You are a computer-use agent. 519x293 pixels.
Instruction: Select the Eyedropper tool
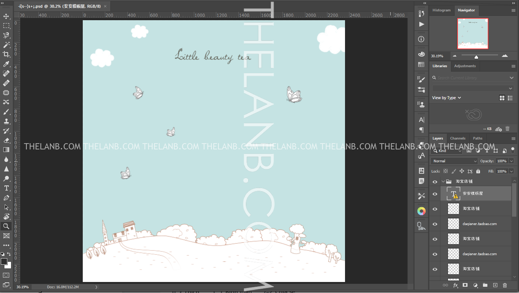click(6, 64)
